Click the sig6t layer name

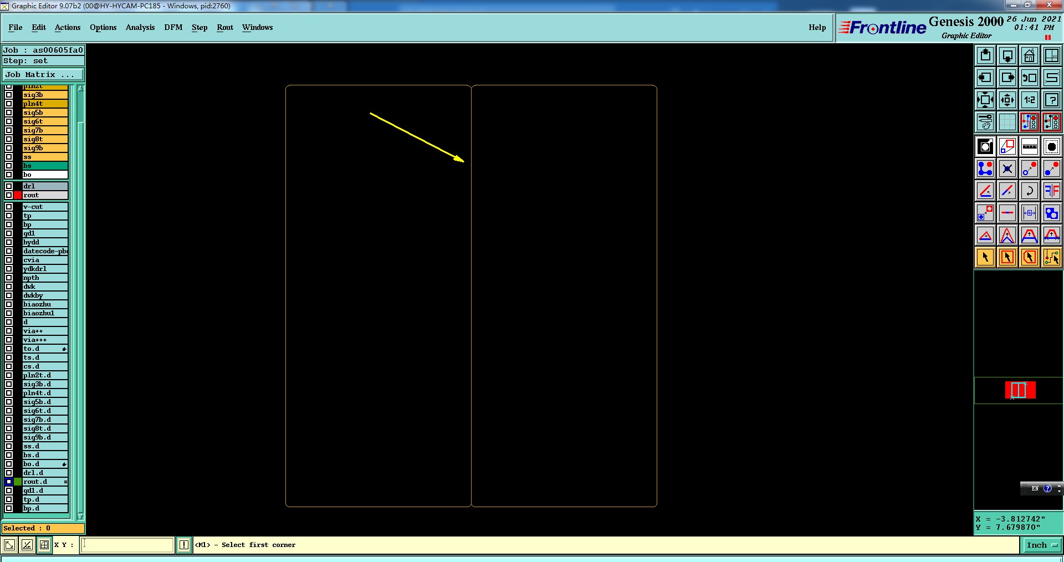click(45, 121)
